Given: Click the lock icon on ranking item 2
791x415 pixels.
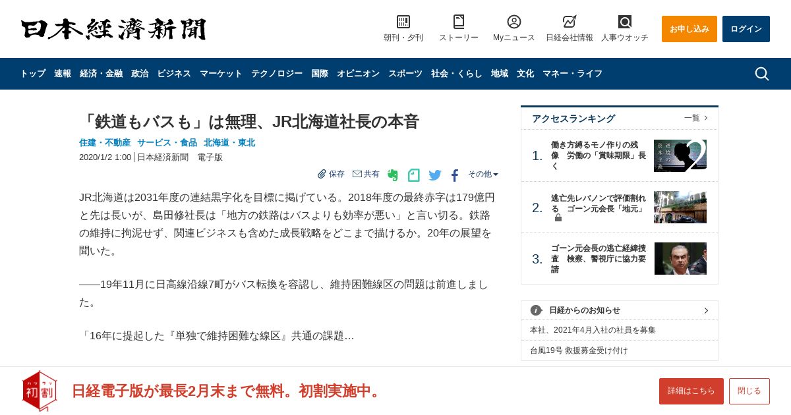Looking at the screenshot, I should (558, 218).
